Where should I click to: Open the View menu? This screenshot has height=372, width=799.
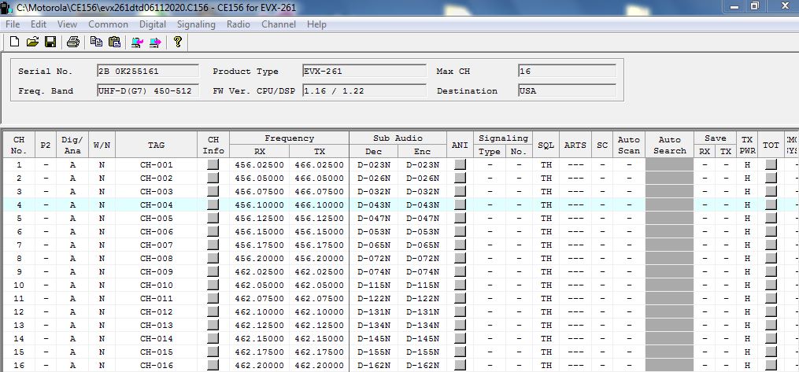(x=67, y=24)
